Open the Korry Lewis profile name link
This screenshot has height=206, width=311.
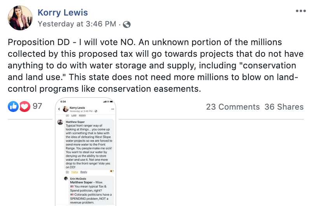[x=63, y=13]
